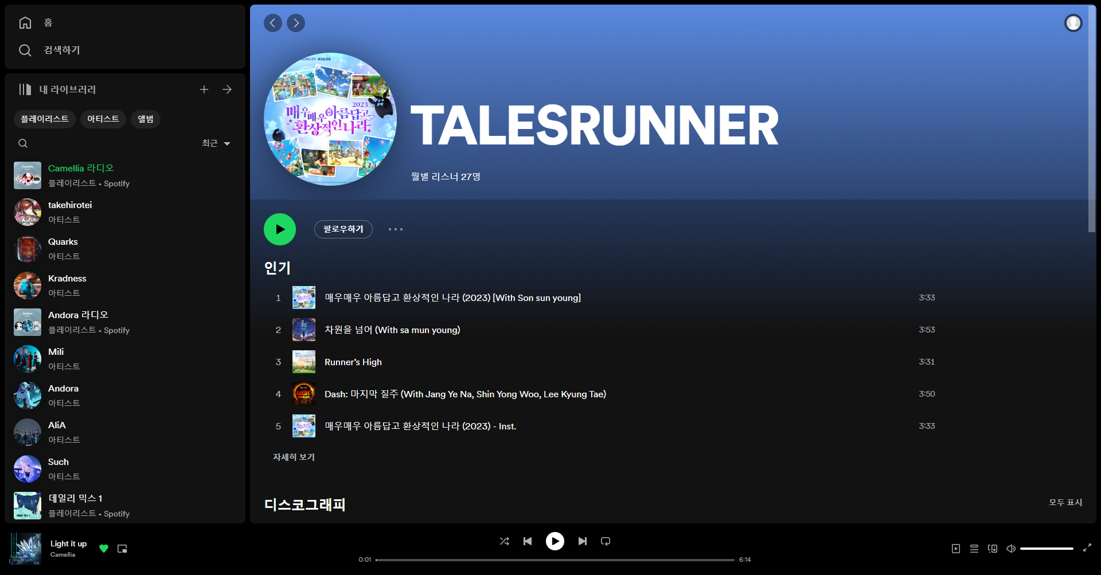
Task: Create a playlist with the plus icon
Action: pos(204,89)
